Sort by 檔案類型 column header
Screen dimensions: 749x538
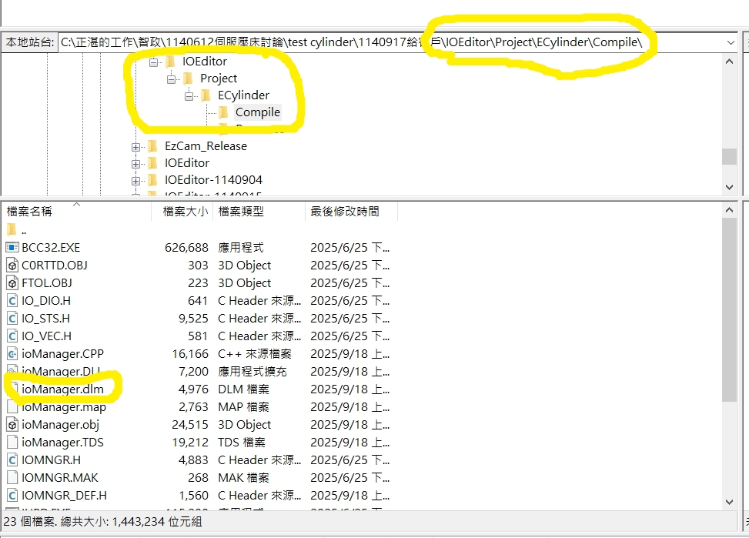(241, 211)
